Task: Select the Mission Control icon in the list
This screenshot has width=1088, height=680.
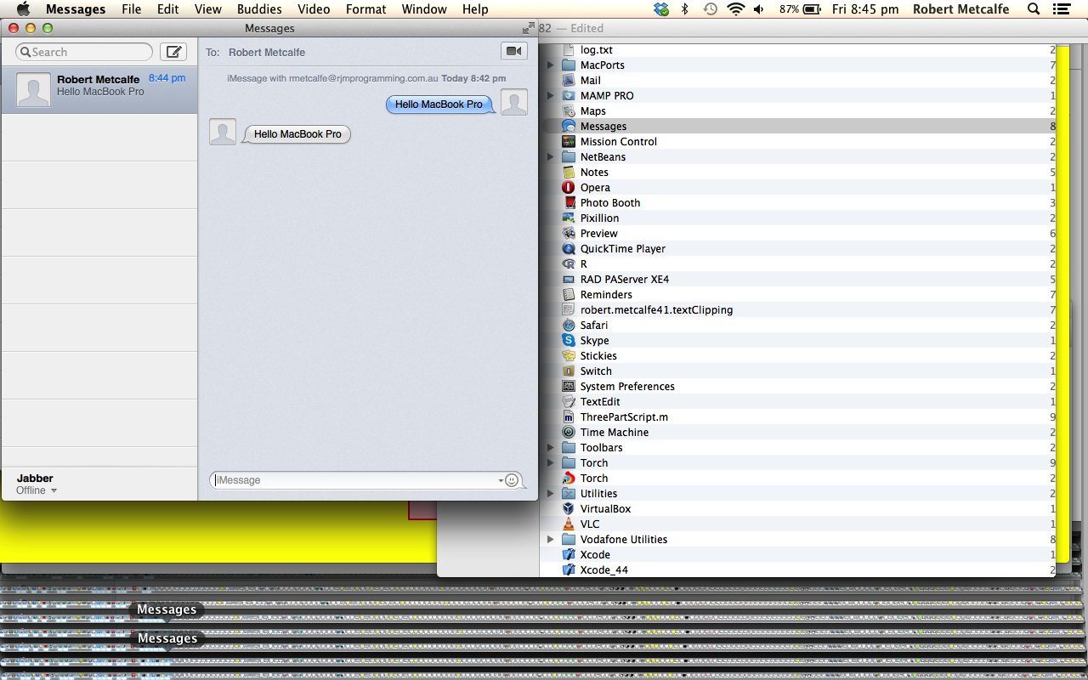Action: pos(569,141)
